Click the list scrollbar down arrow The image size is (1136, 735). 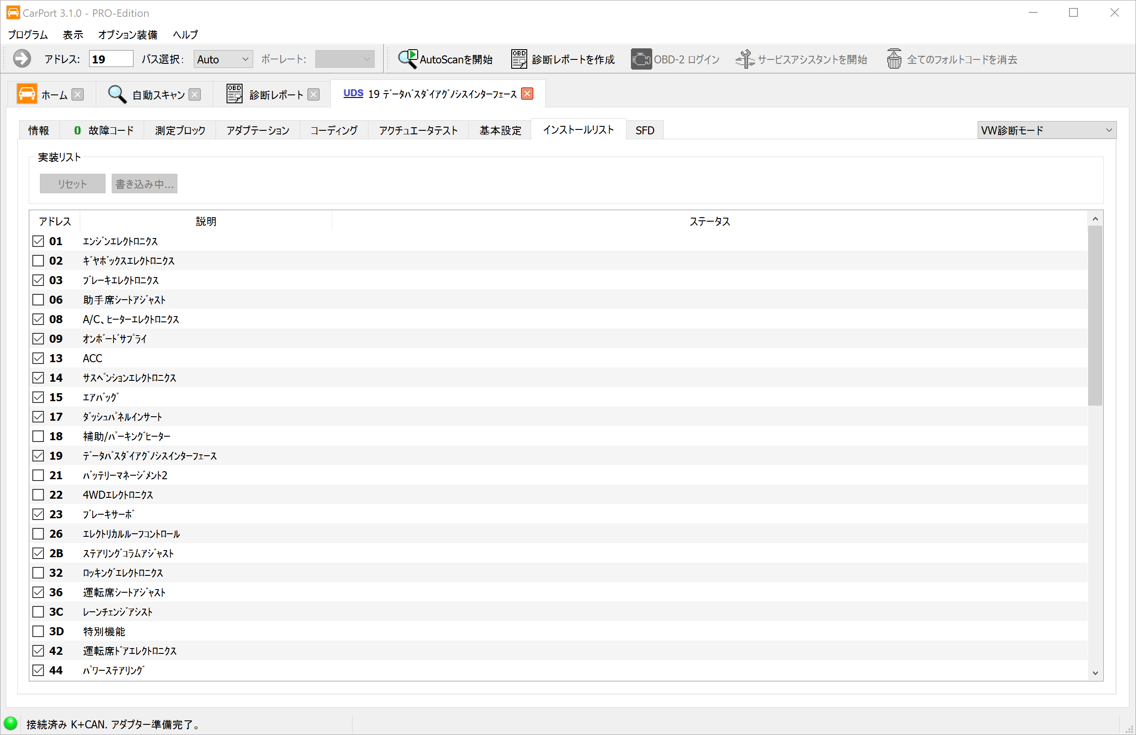click(x=1095, y=673)
